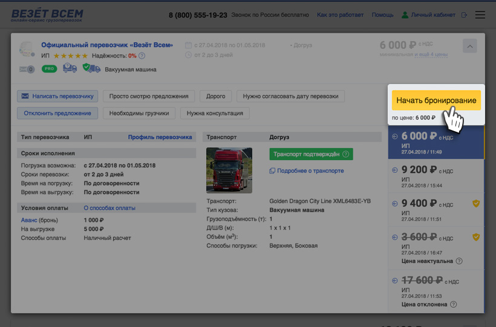Open the hamburger menu in header
Screen dimensions: 496x327
480,15
